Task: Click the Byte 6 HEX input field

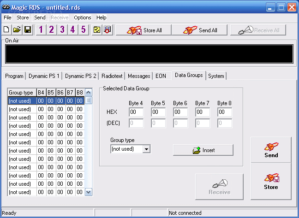Action: pyautogui.click(x=180, y=112)
